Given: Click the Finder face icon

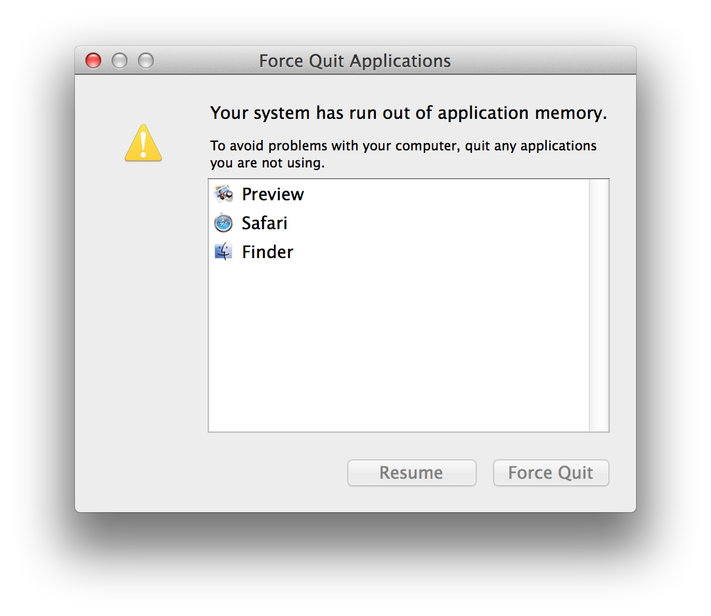Looking at the screenshot, I should [223, 252].
